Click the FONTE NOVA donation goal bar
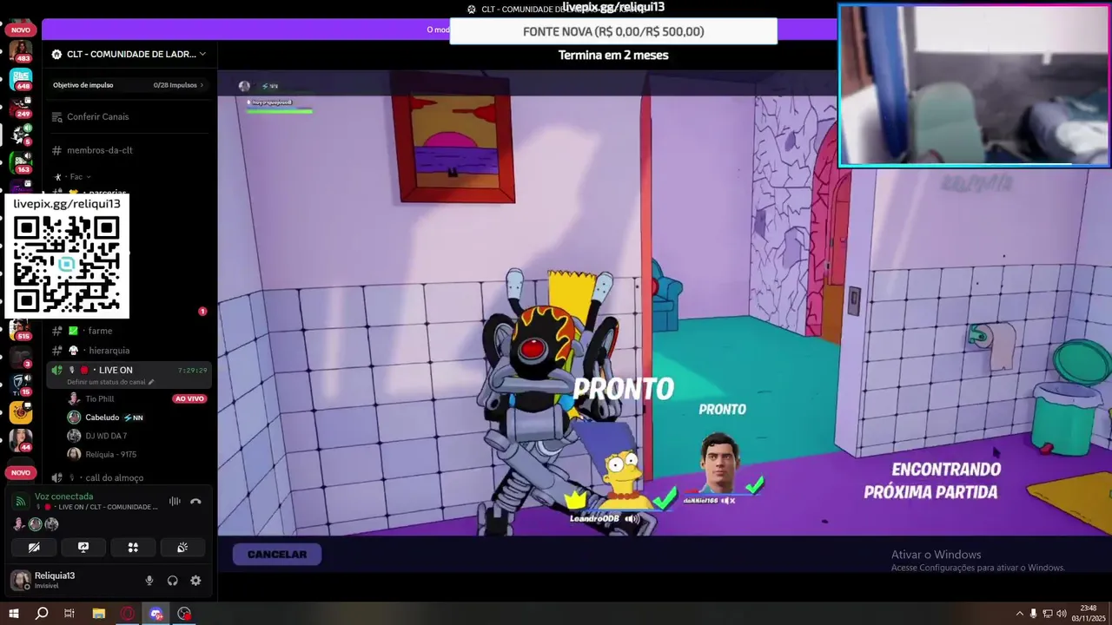 (613, 31)
